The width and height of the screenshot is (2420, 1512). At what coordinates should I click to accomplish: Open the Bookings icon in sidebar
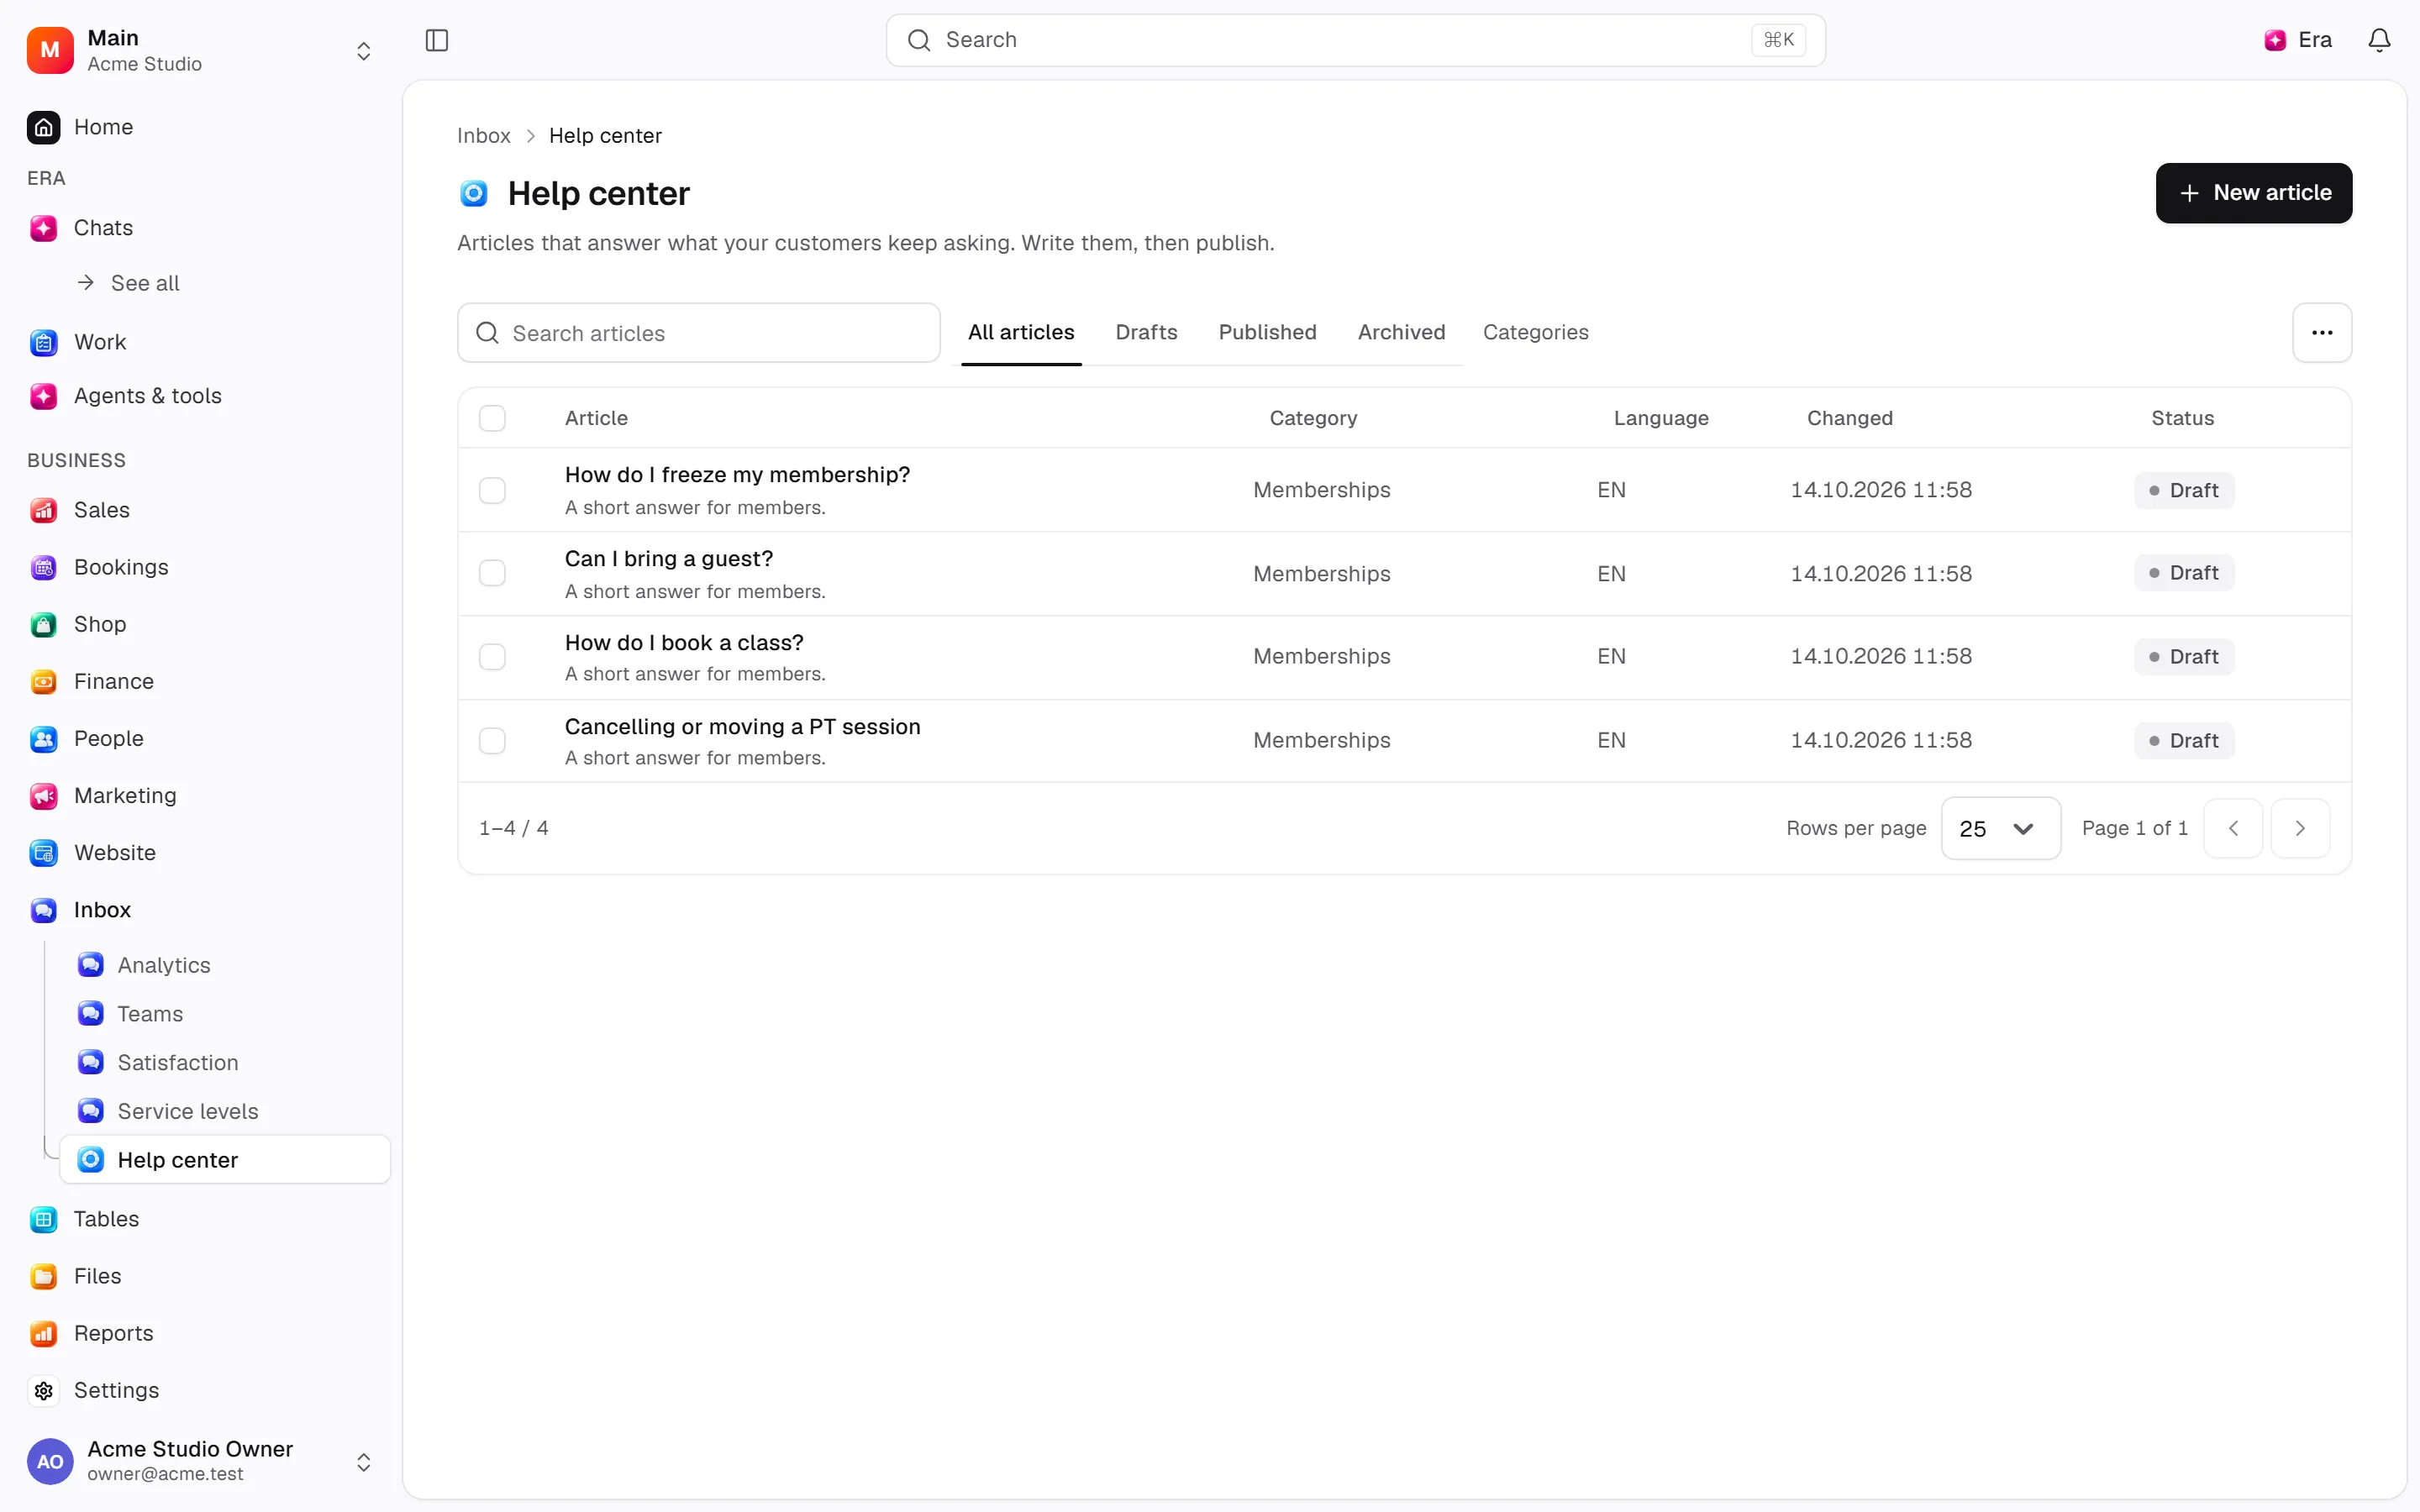coord(43,568)
